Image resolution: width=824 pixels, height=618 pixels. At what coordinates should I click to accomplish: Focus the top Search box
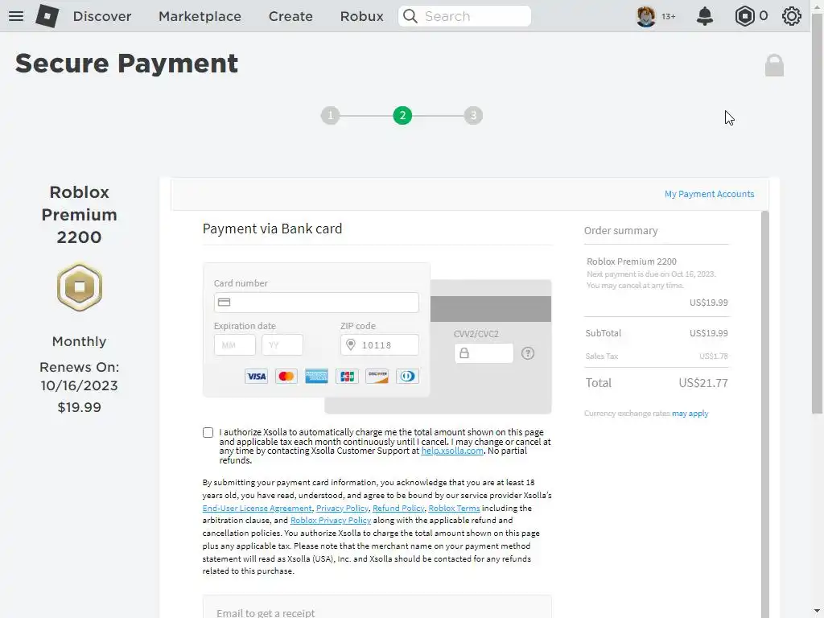pos(464,16)
